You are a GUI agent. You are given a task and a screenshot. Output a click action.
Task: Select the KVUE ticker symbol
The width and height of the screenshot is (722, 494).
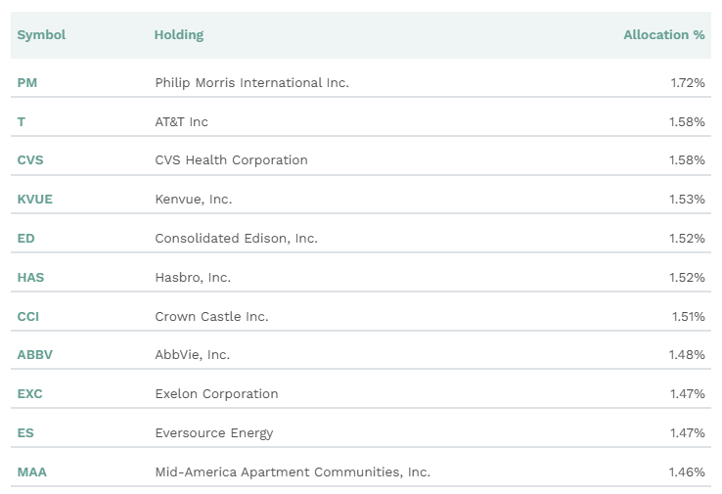click(34, 200)
